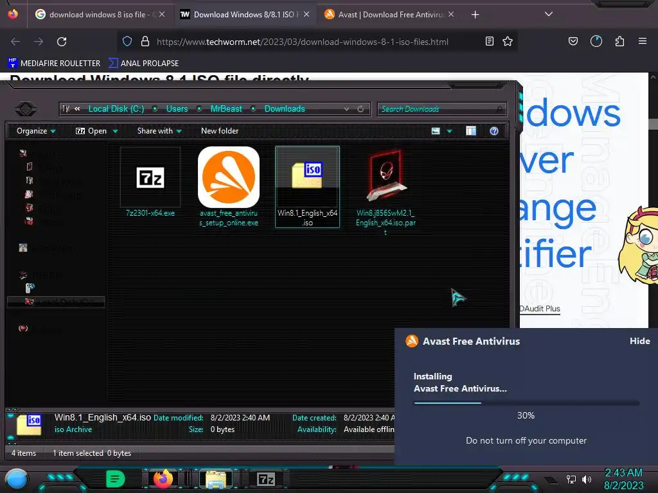The width and height of the screenshot is (658, 493).
Task: Click '1 item selected' in the Explorer status bar
Action: 78,453
